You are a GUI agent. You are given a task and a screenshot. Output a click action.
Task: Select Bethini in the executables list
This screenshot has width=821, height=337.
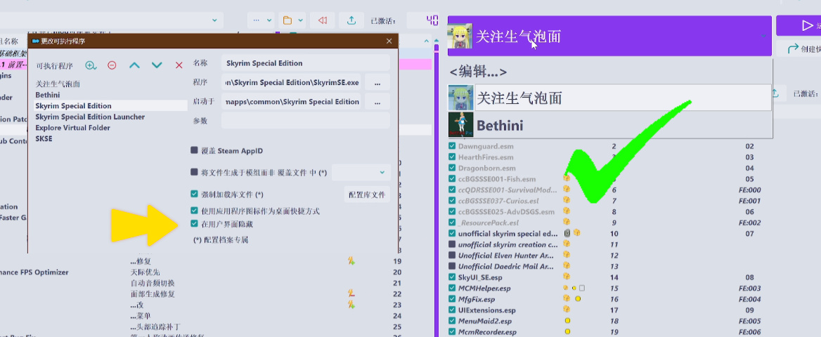pyautogui.click(x=48, y=95)
